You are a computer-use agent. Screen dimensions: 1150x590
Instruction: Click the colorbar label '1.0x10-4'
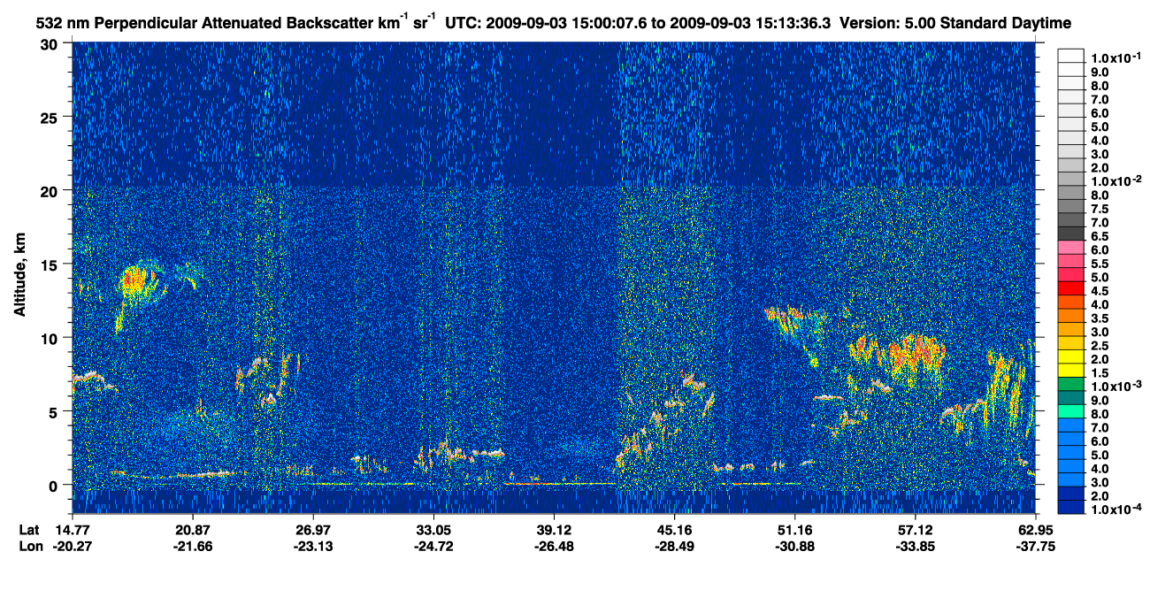pyautogui.click(x=1115, y=508)
